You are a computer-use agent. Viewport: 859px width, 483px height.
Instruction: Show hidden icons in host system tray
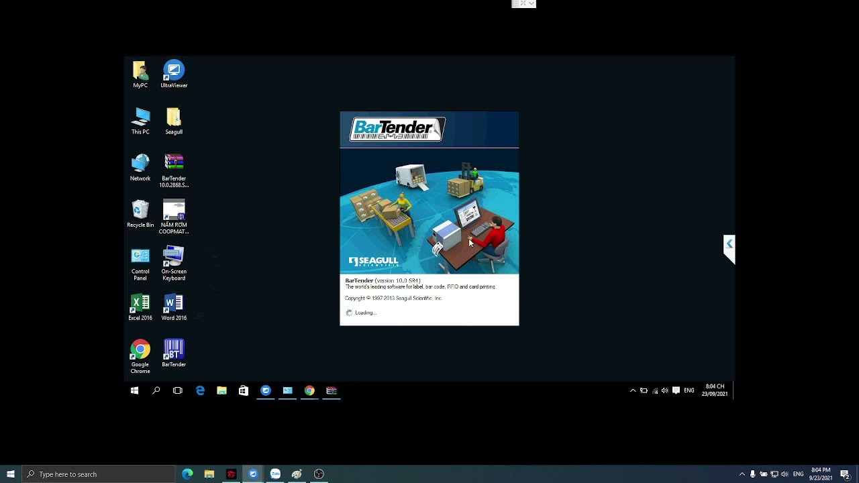point(742,474)
